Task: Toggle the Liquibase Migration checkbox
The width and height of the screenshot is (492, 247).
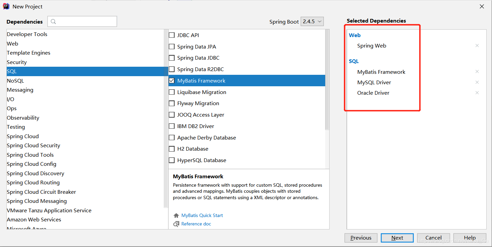Action: (x=172, y=92)
